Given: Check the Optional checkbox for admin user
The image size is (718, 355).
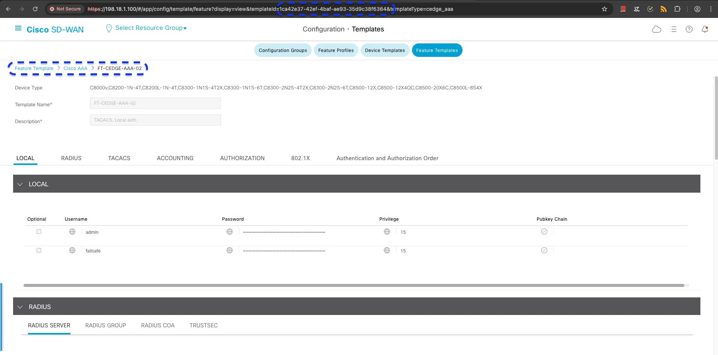Looking at the screenshot, I should point(39,232).
